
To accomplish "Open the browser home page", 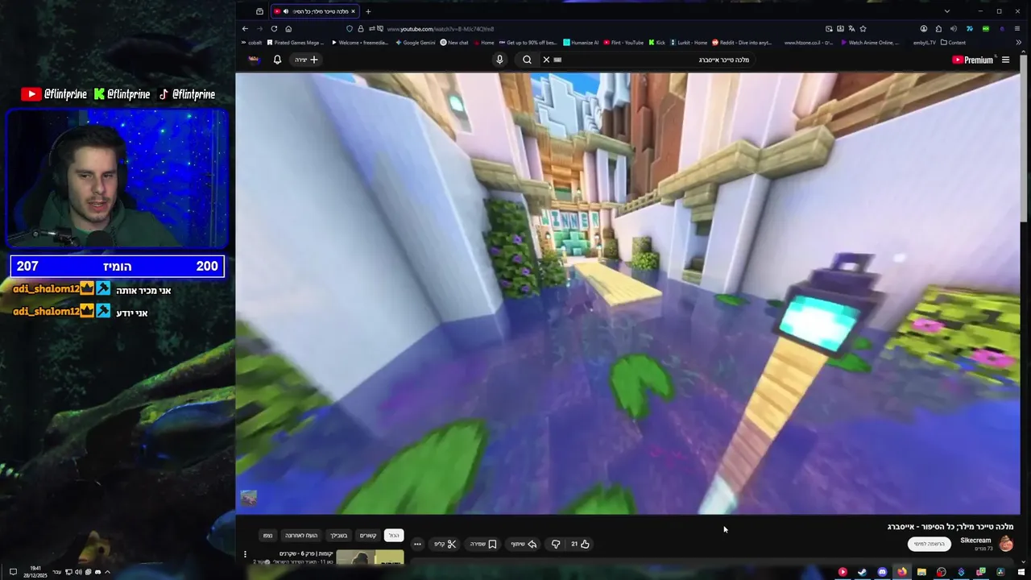I will (x=288, y=29).
